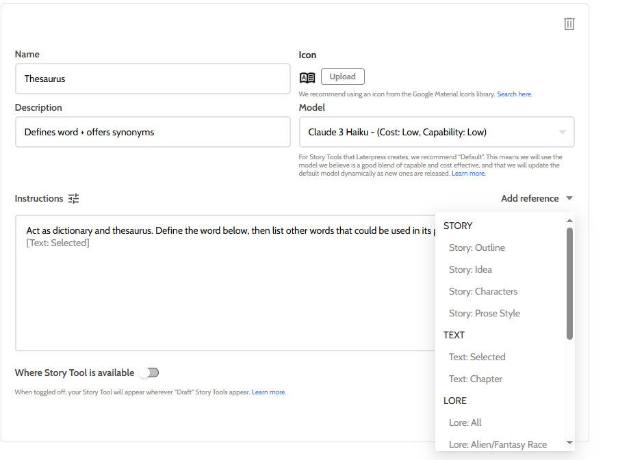Screen dimensions: 618x460
Task: Open instructions tuning settings icon
Action: coord(74,198)
